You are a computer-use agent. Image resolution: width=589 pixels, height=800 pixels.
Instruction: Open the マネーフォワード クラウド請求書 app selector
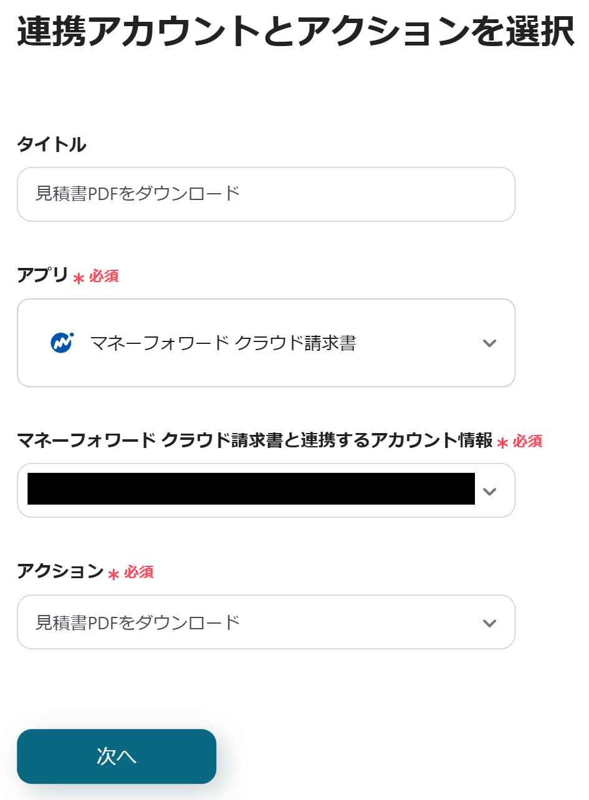(x=266, y=343)
